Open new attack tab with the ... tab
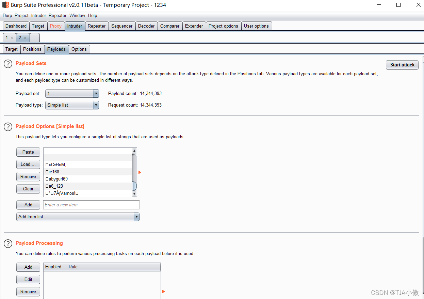The image size is (424, 299). coord(34,37)
